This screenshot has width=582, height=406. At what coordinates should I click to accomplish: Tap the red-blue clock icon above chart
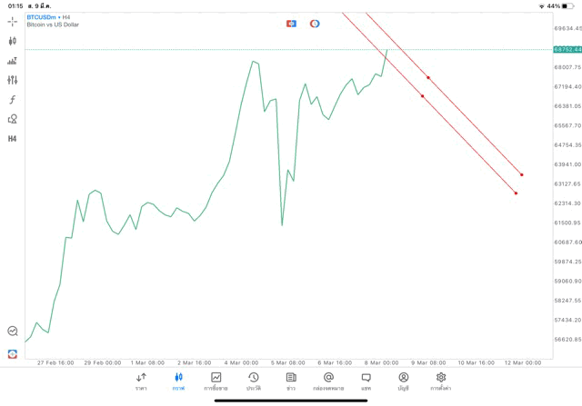tap(315, 24)
